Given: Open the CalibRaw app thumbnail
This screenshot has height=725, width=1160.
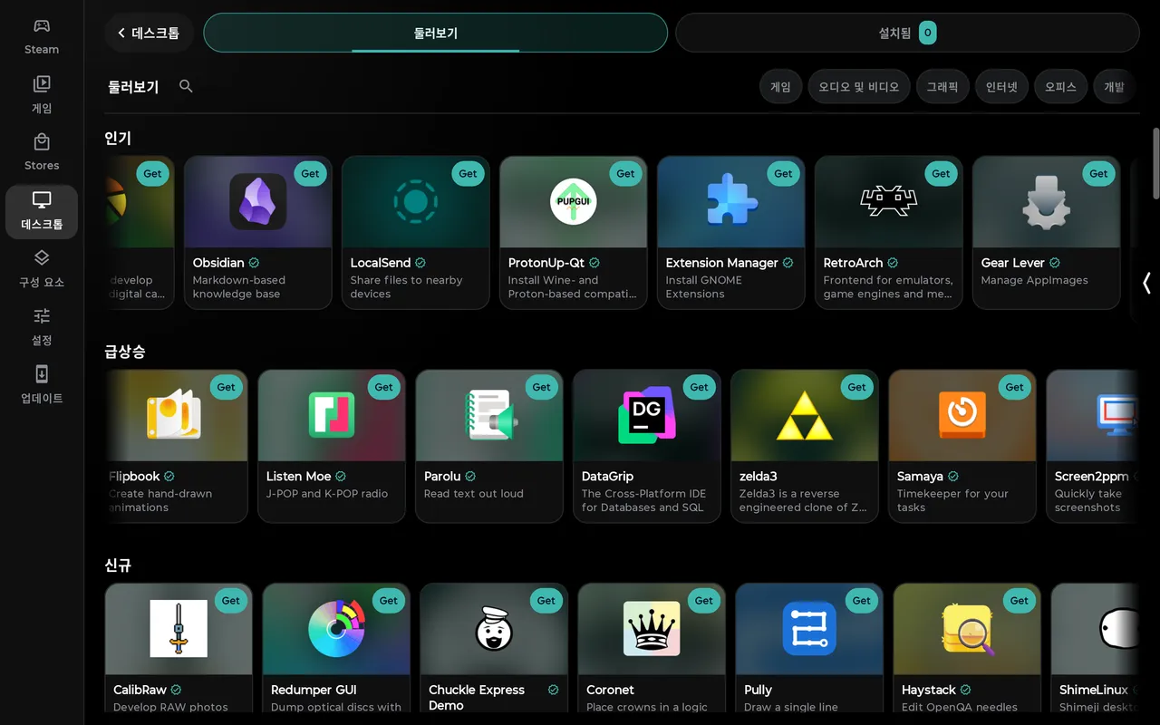Looking at the screenshot, I should [x=179, y=629].
